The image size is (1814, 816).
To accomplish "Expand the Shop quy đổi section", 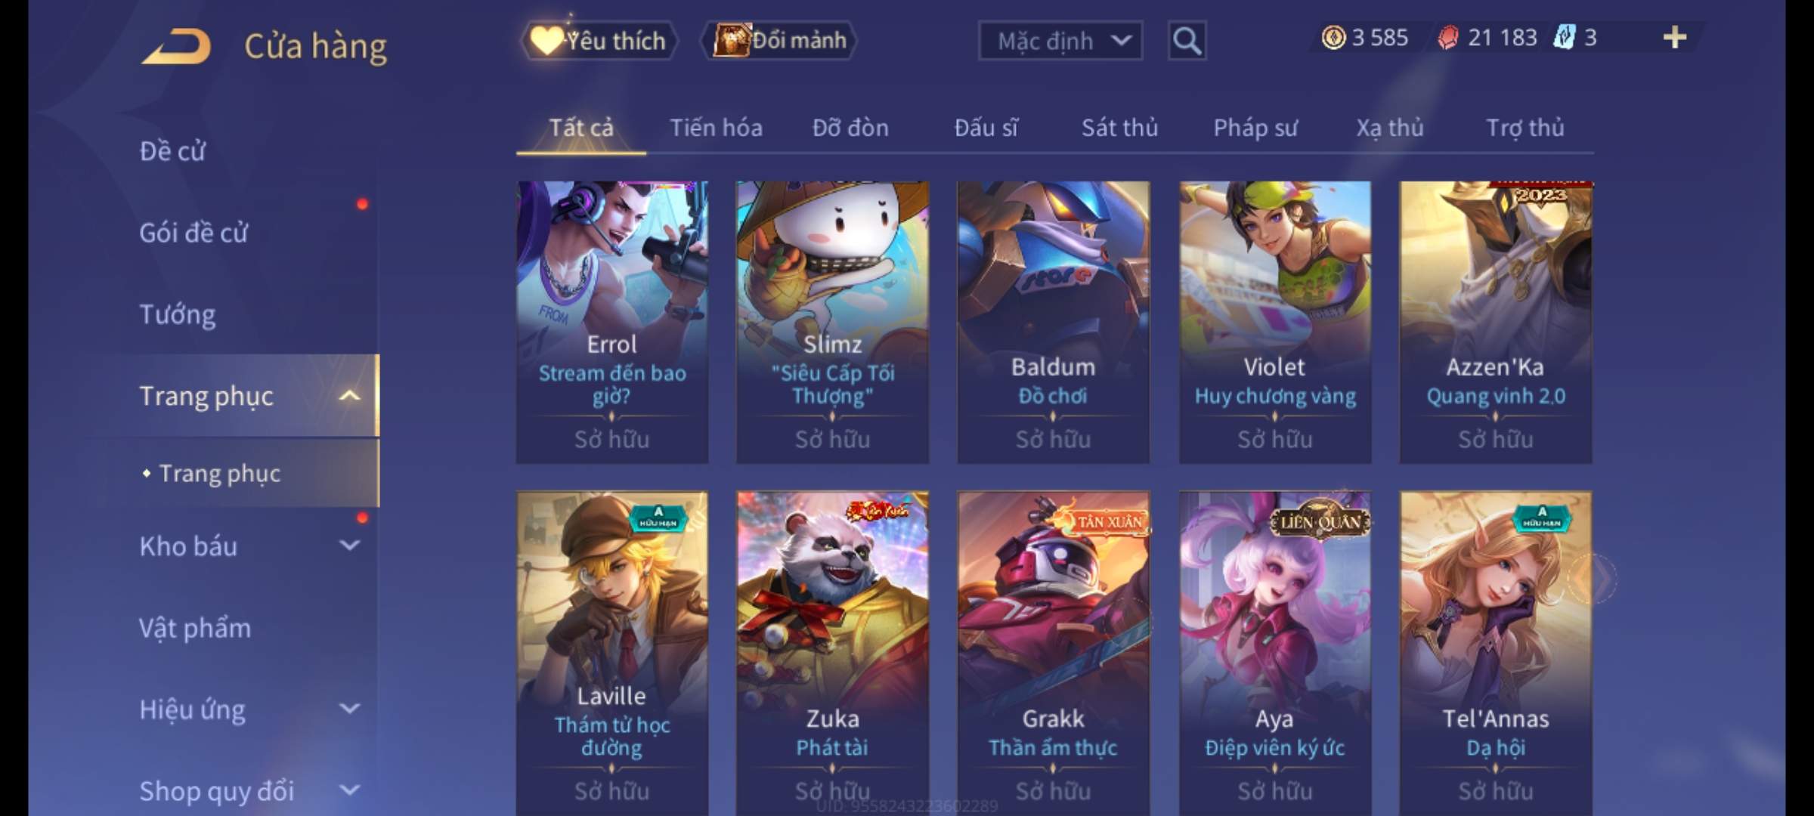I will 349,790.
